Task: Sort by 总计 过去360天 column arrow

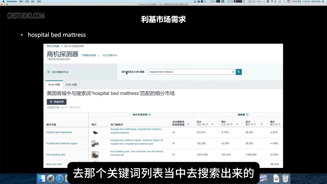Action: click(212, 124)
